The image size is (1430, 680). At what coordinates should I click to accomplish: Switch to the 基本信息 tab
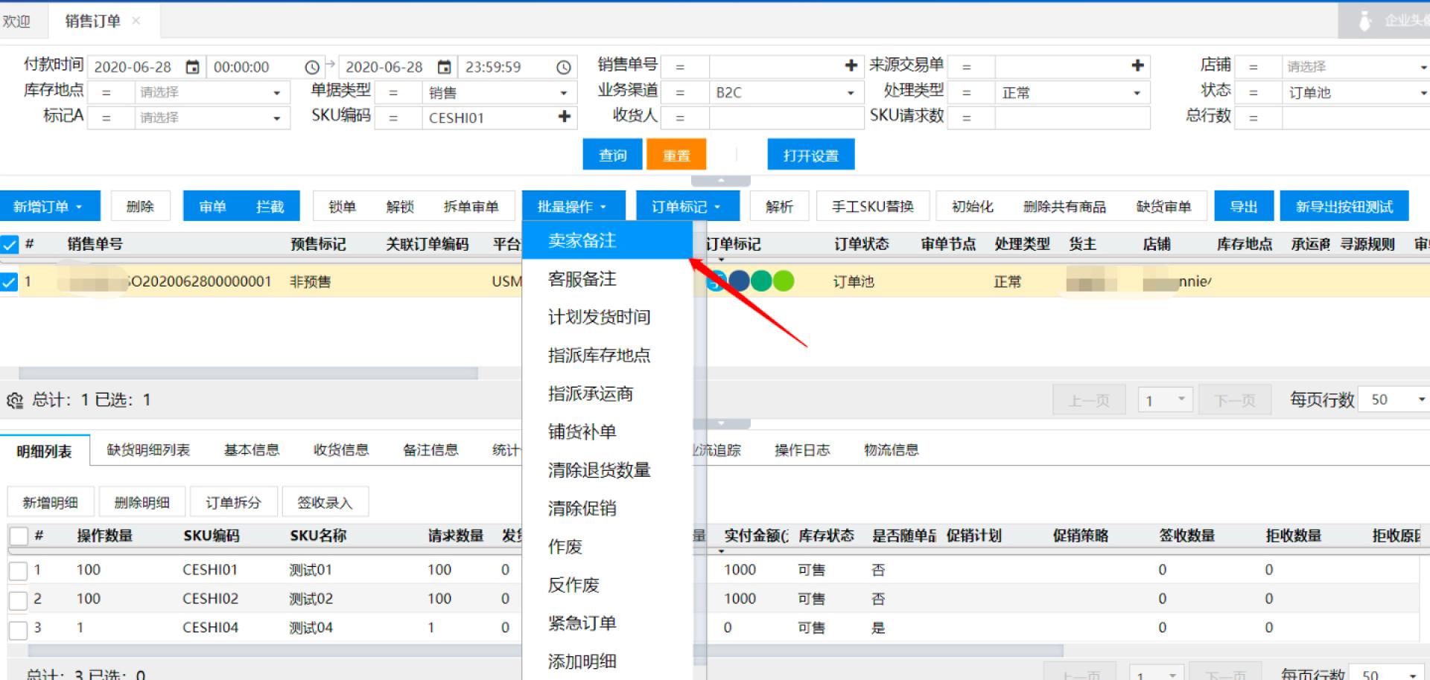[x=252, y=450]
